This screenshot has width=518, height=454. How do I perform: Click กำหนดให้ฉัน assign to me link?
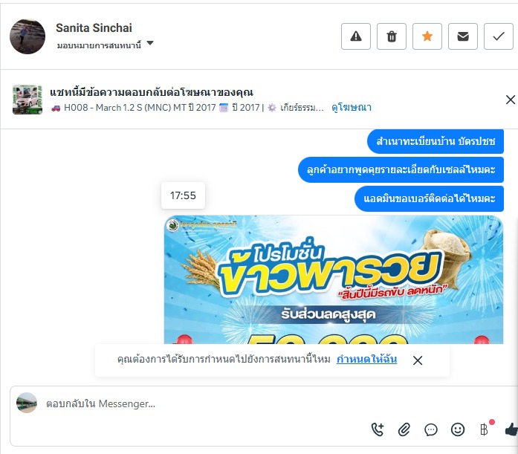click(x=366, y=359)
